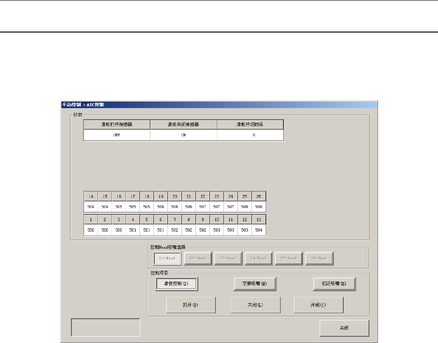Select ATC slot header 23

[x=217, y=196]
